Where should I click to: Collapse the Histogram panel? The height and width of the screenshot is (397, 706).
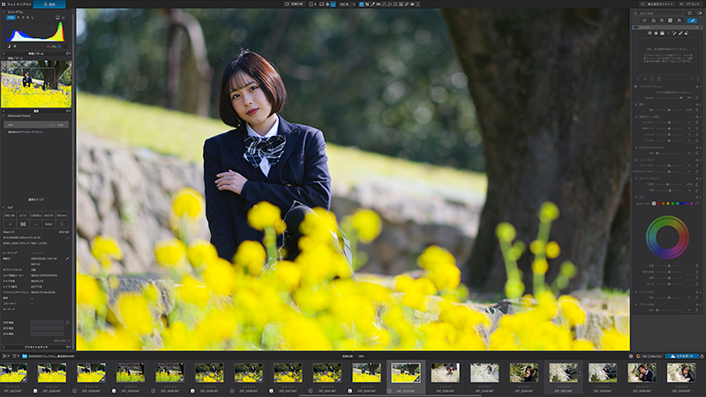(x=4, y=12)
